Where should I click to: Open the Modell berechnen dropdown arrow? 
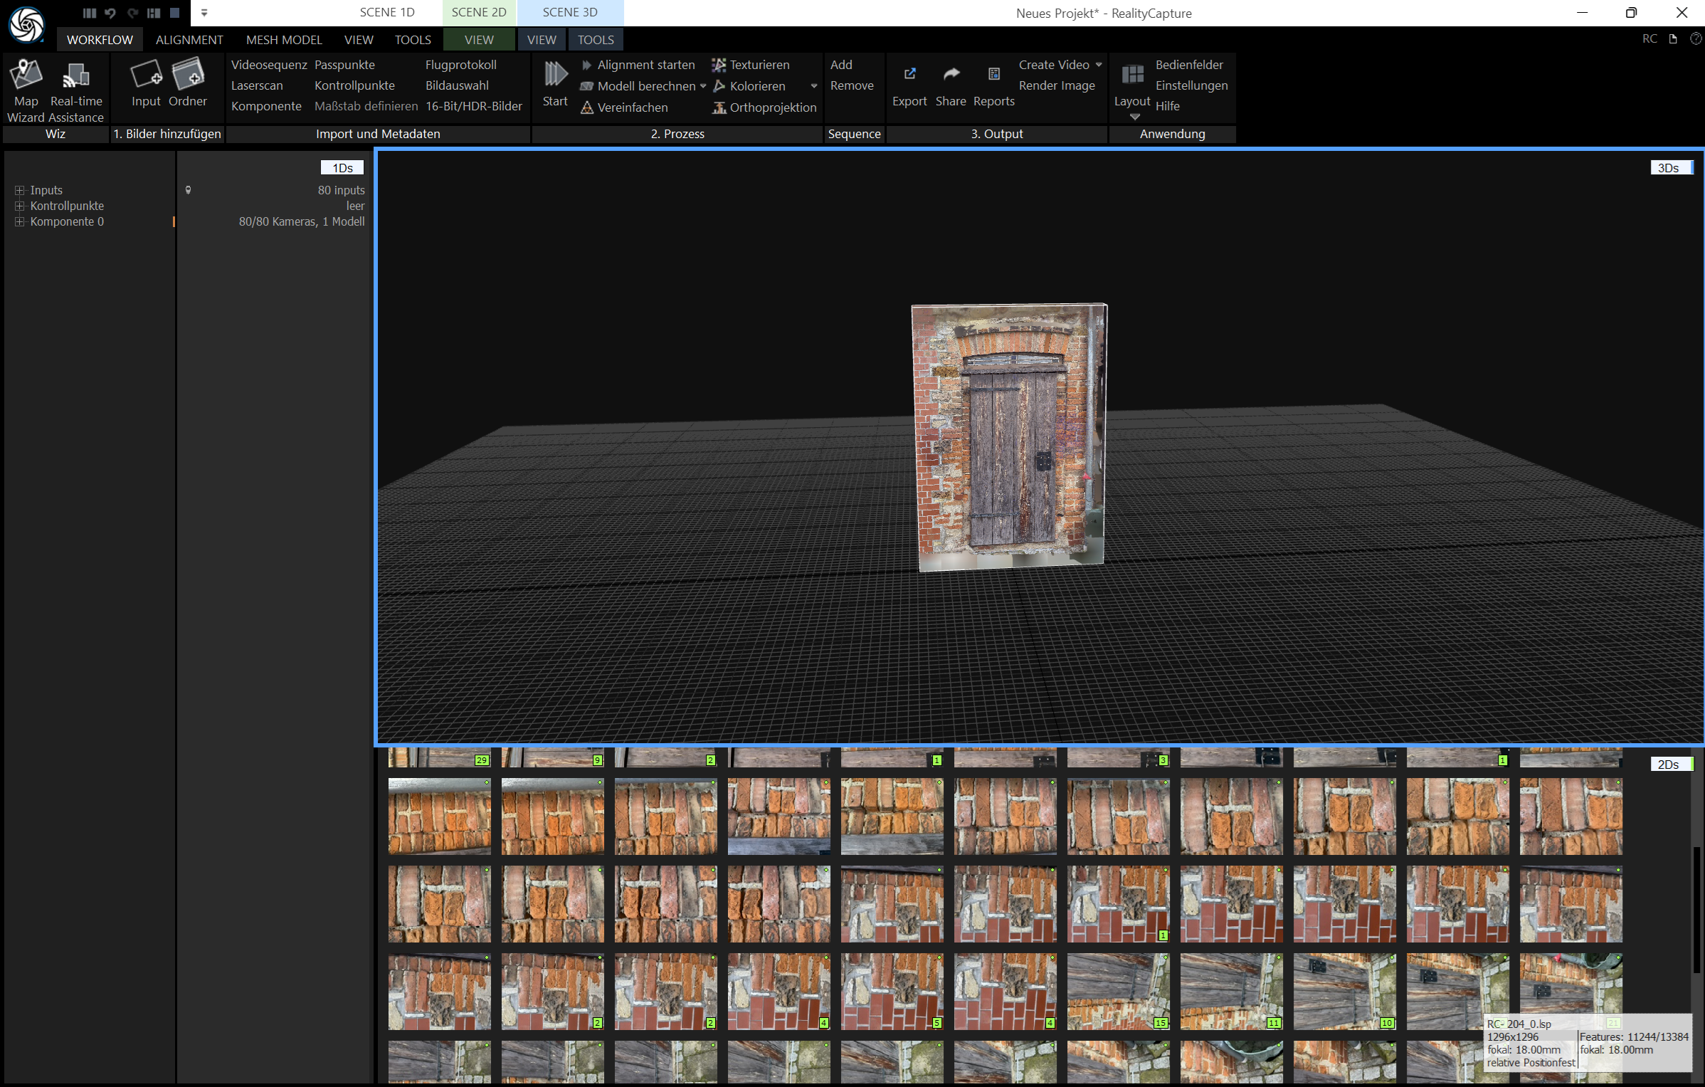703,86
